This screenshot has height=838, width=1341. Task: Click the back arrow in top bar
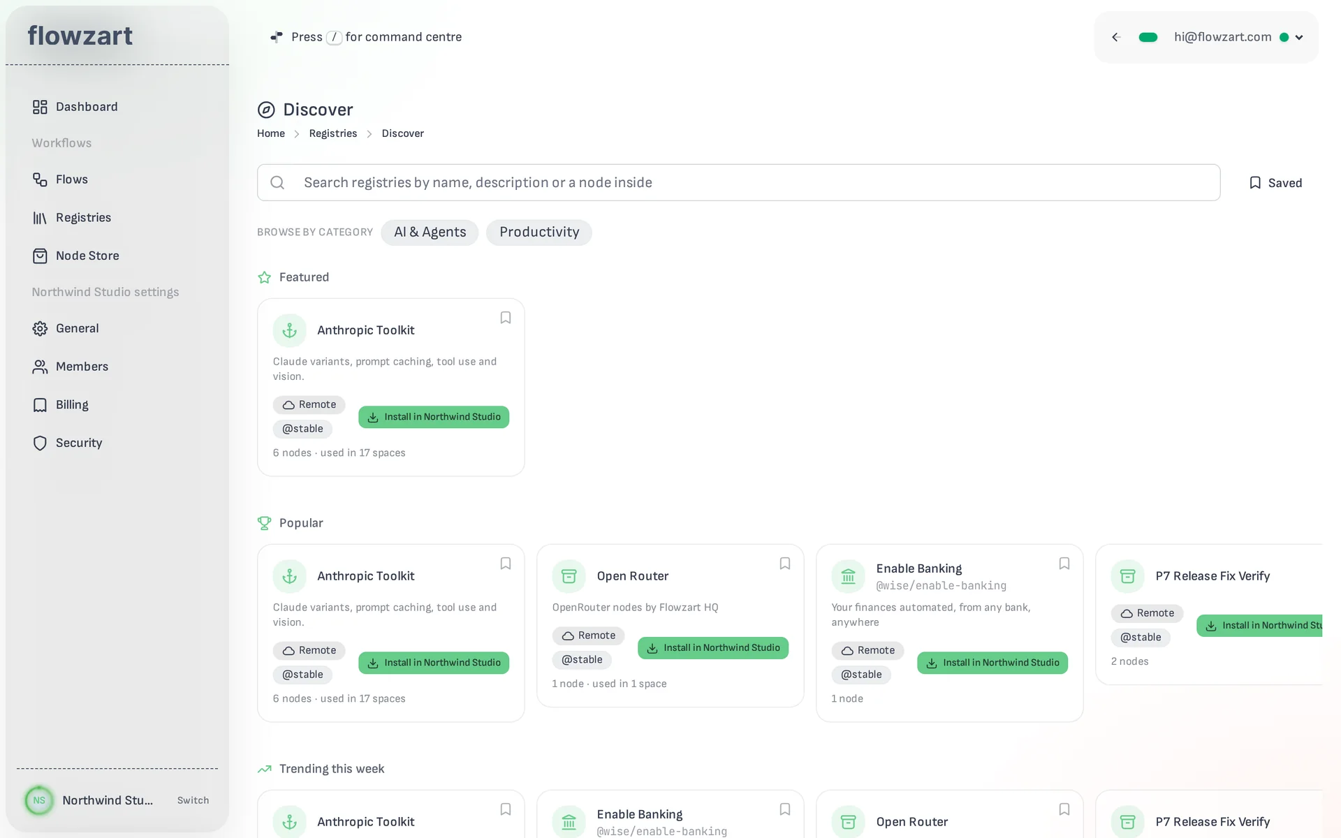[x=1116, y=37]
